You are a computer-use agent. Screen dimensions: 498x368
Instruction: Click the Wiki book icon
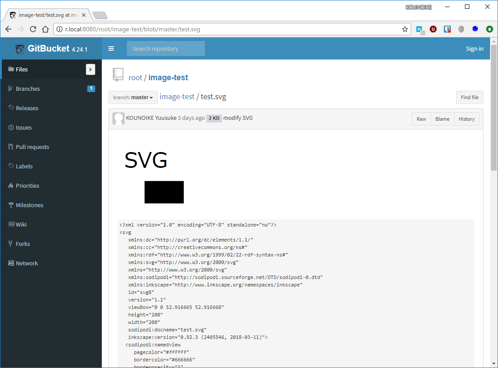click(11, 224)
